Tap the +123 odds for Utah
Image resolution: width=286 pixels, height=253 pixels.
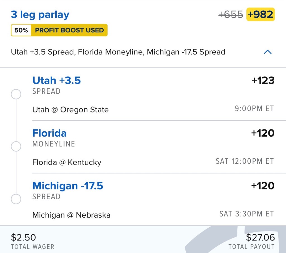click(x=263, y=81)
